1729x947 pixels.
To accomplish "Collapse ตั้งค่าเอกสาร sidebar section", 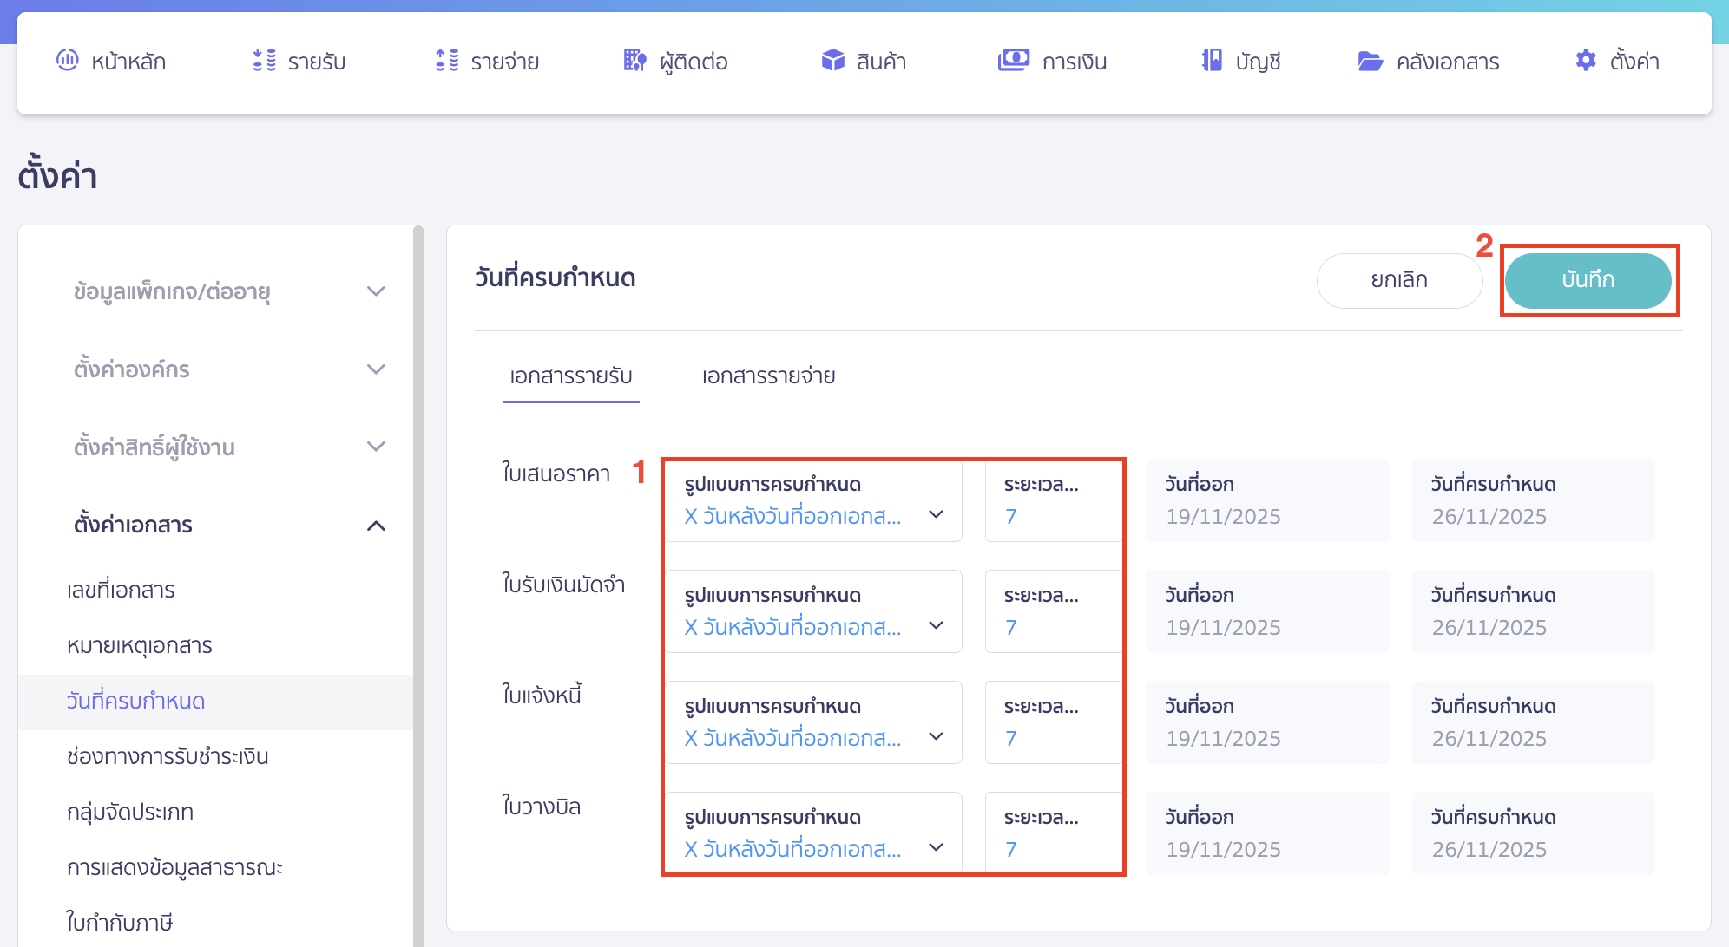I will [376, 526].
